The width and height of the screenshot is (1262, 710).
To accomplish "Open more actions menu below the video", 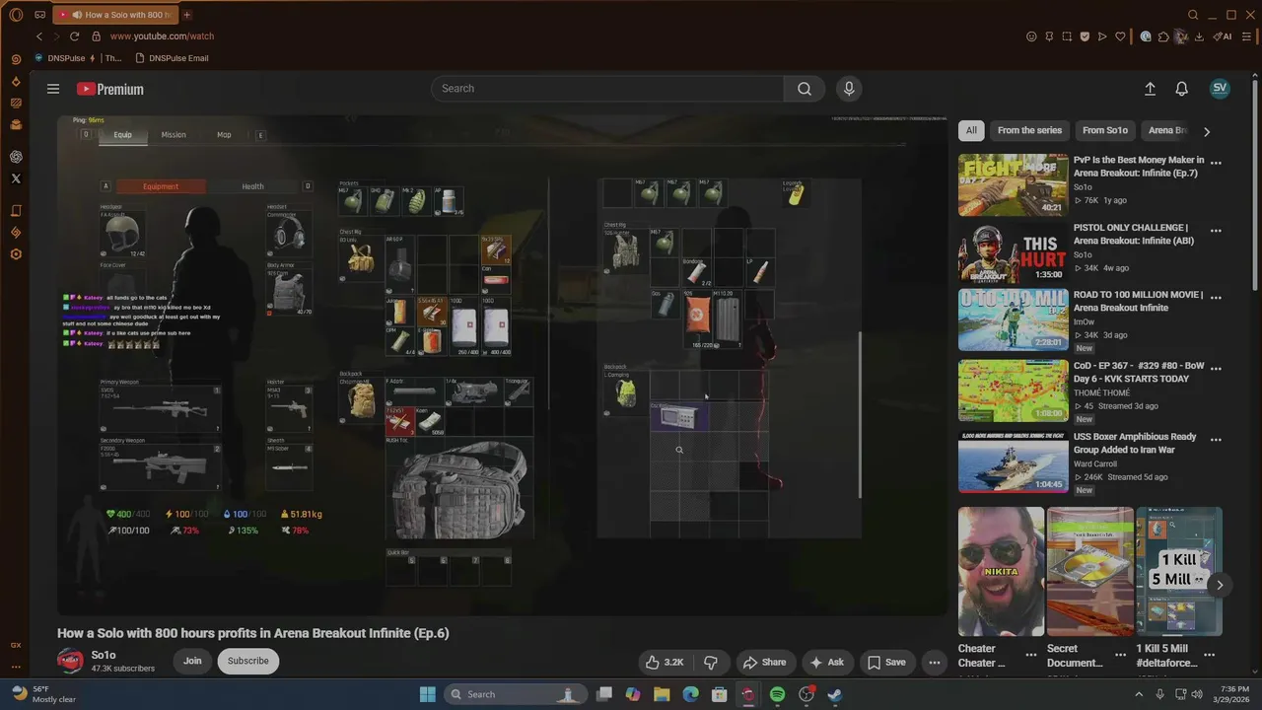I will coord(934,662).
